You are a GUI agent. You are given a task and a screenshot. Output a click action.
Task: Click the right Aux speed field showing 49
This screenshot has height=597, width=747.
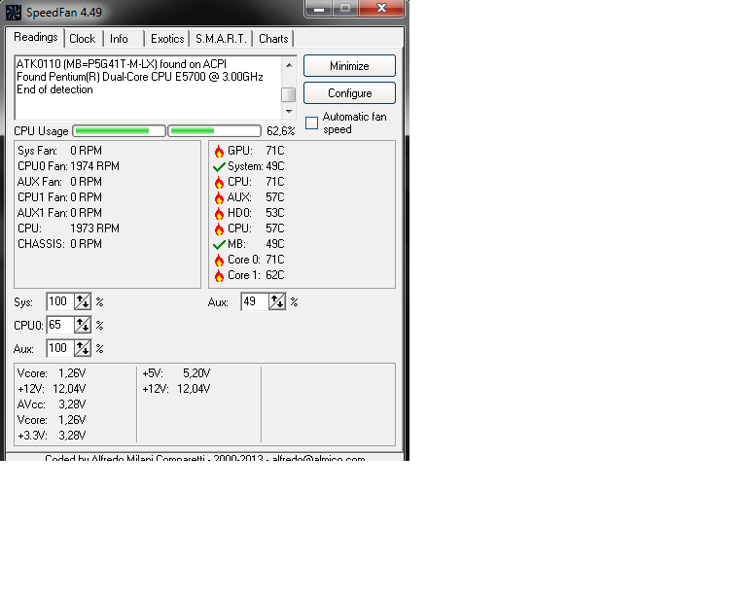click(x=255, y=301)
